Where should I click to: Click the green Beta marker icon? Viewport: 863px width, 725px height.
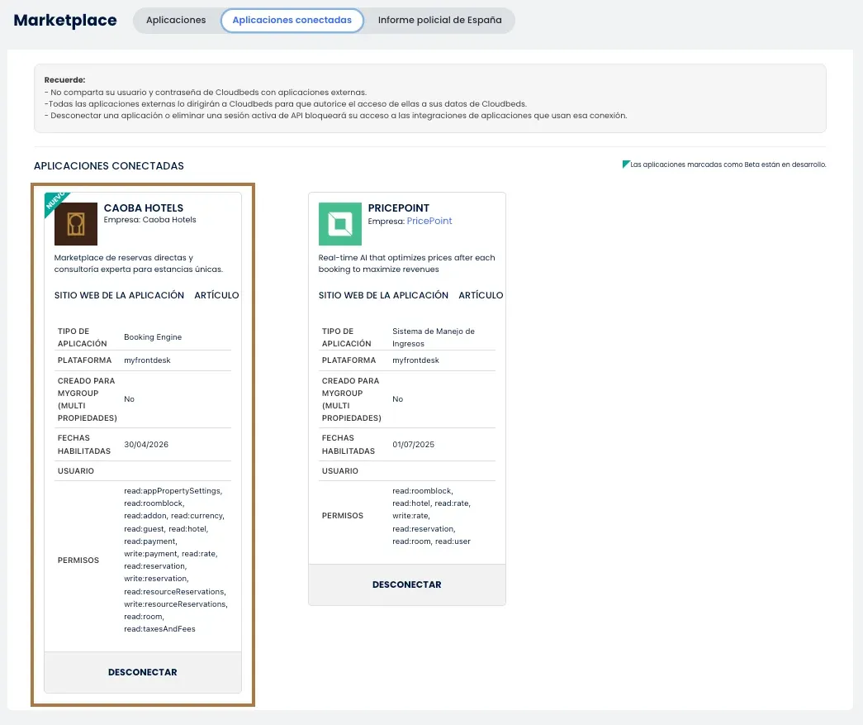coord(626,165)
